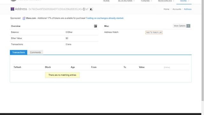This screenshot has height=115, width=204.
Task: Expand the MORE menu
Action: pyautogui.click(x=185, y=1)
